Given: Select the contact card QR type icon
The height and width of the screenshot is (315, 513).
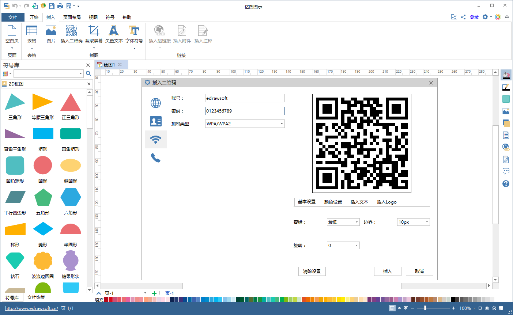Looking at the screenshot, I should [156, 121].
